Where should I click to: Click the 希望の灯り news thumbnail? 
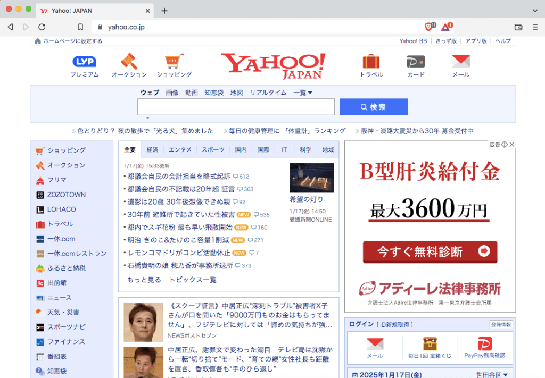(311, 178)
